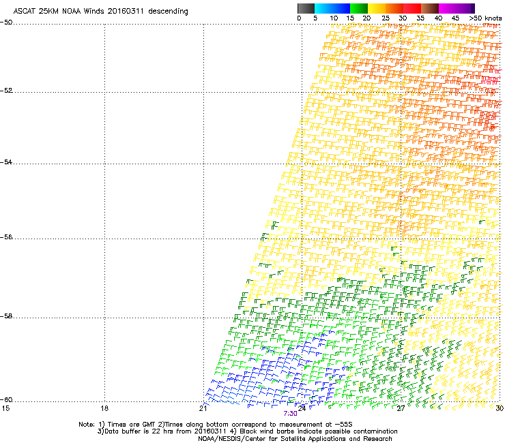This screenshot has width=505, height=443.
Task: Click the note 'Times are GMT' line
Action: click(x=216, y=425)
